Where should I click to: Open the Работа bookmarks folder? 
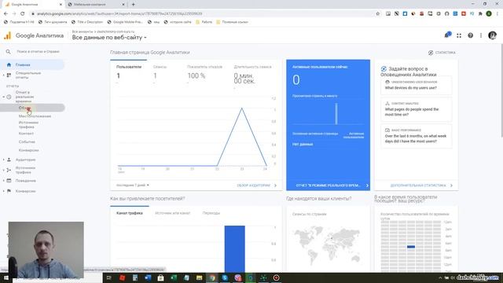click(204, 22)
